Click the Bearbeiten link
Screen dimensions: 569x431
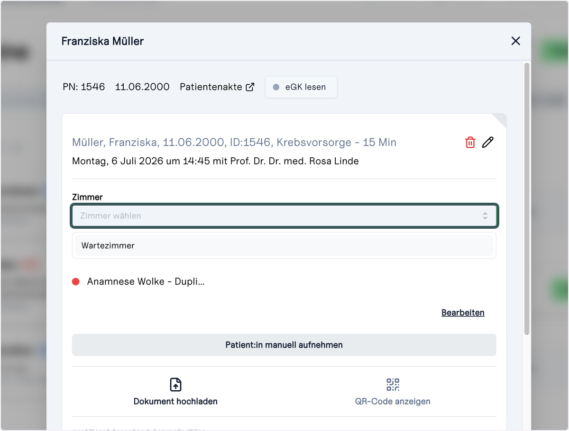463,313
